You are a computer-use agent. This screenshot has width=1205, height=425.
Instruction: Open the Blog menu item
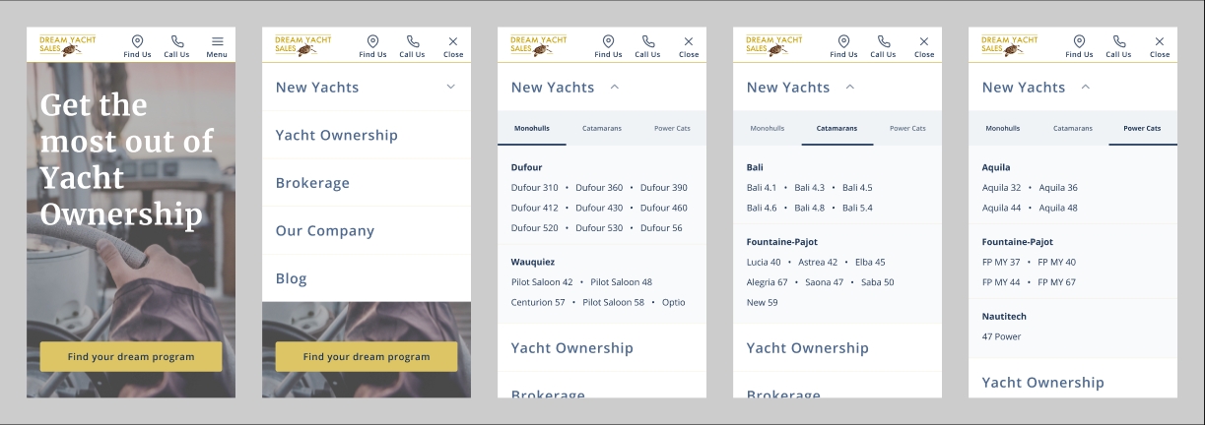pyautogui.click(x=292, y=278)
